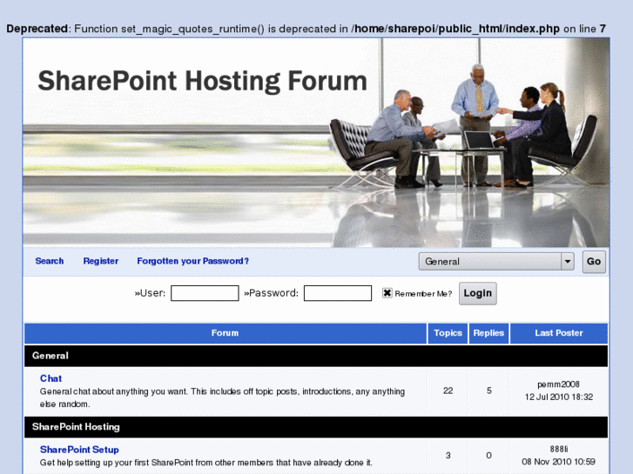Image resolution: width=633 pixels, height=474 pixels.
Task: Click the Deprecated warning message text
Action: point(306,29)
